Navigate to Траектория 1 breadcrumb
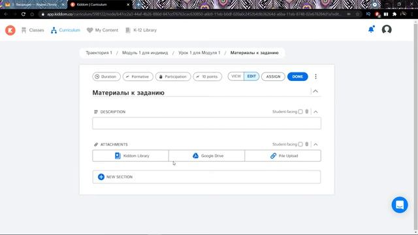This screenshot has height=235, width=418. pos(99,53)
